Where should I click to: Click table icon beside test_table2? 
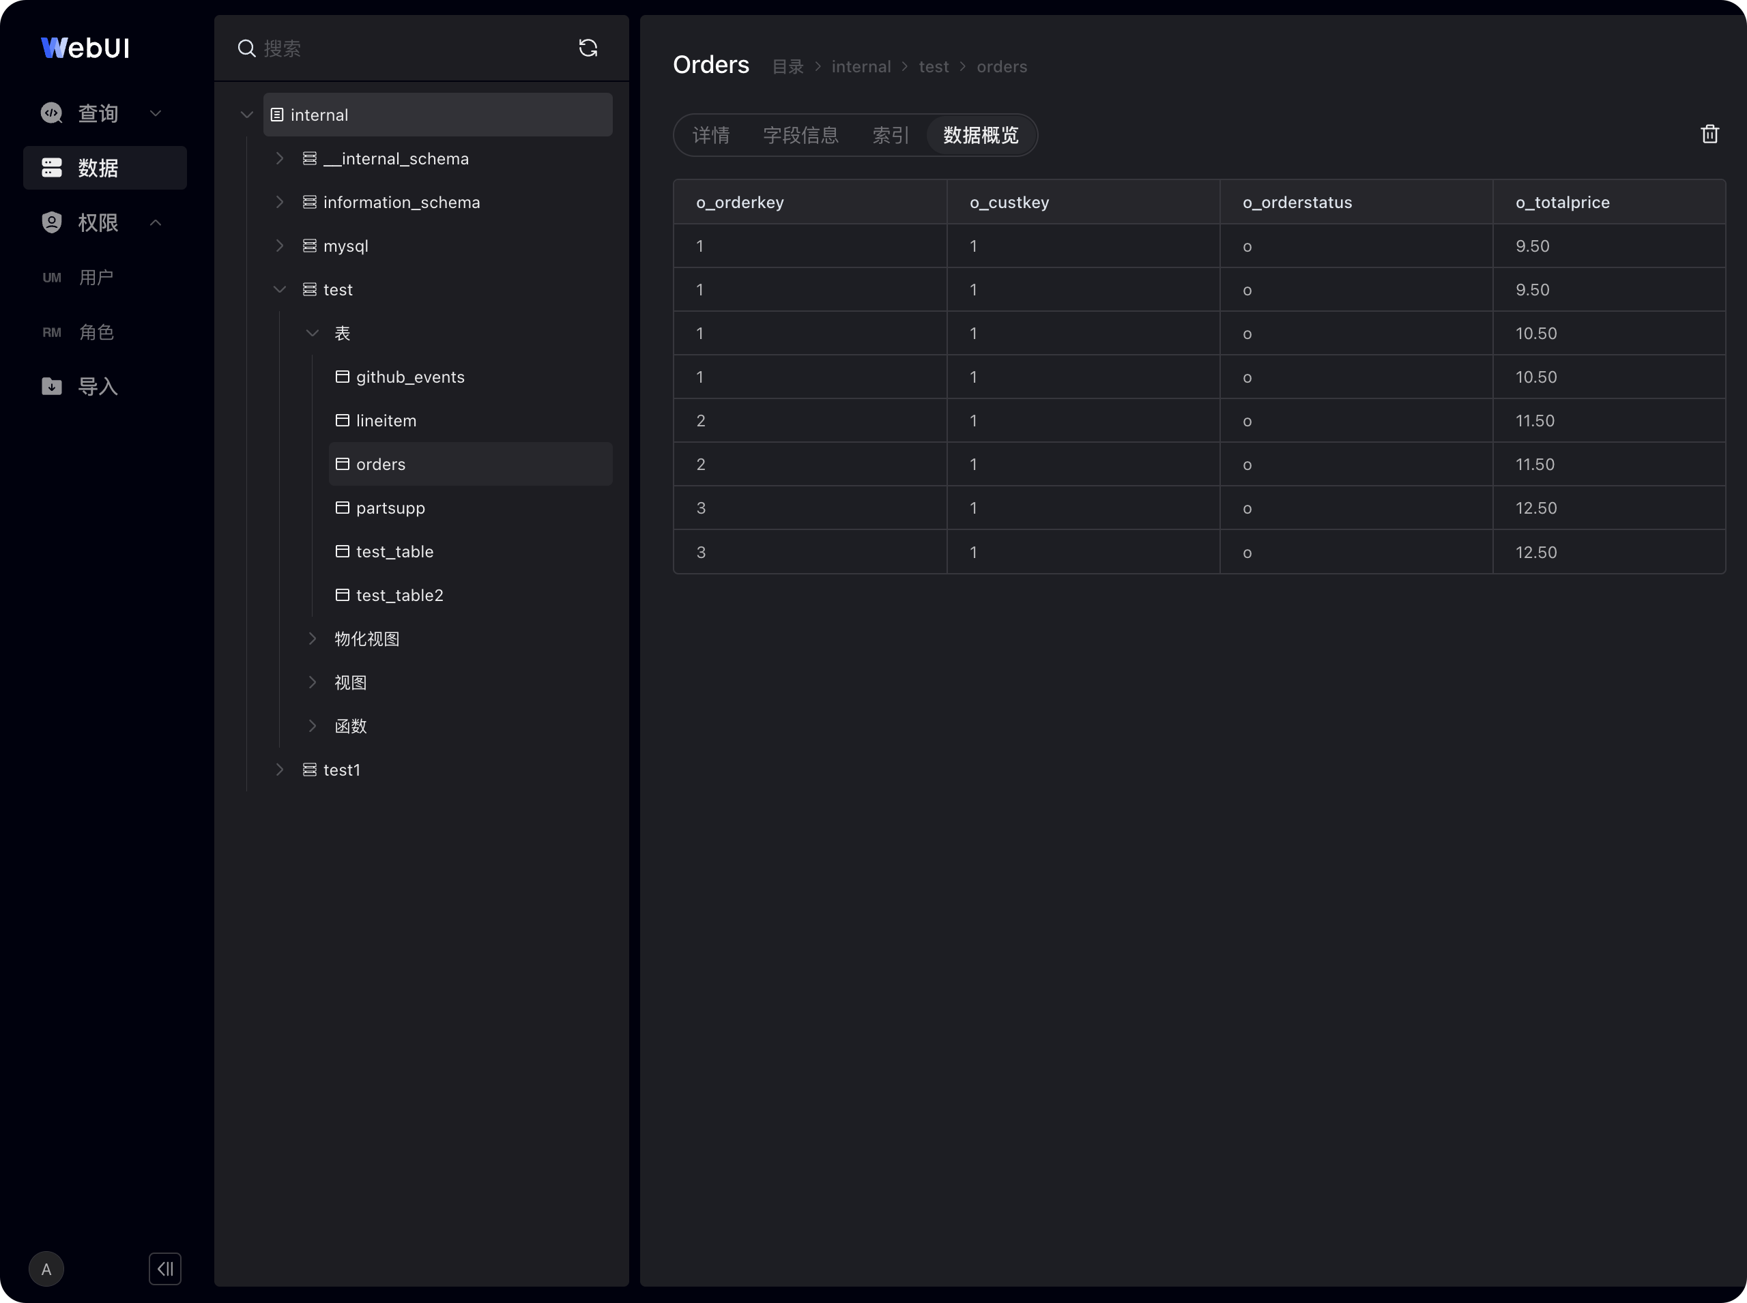(342, 595)
